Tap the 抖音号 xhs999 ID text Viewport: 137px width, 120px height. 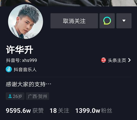point(22,60)
